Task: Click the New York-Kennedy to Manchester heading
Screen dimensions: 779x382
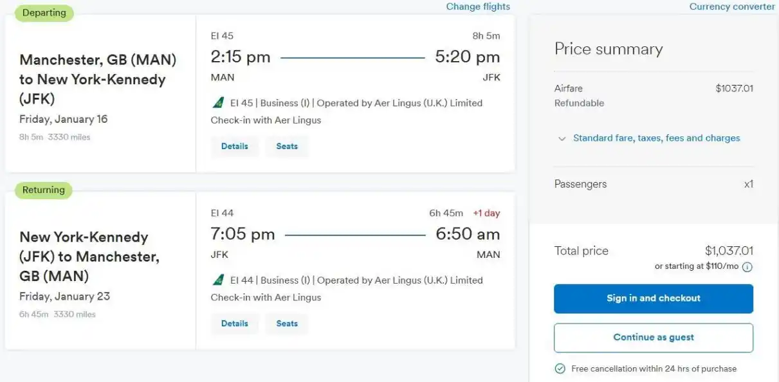Action: [x=89, y=257]
